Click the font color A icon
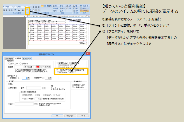The height and width of the screenshot is (122, 184). tap(19, 10)
